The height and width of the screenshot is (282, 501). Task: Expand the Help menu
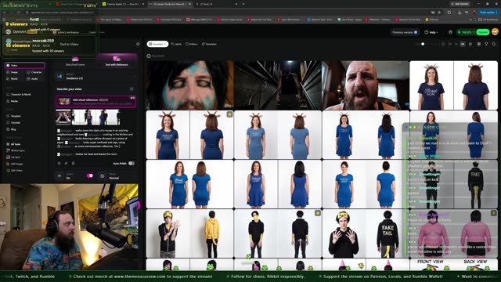click(x=431, y=32)
